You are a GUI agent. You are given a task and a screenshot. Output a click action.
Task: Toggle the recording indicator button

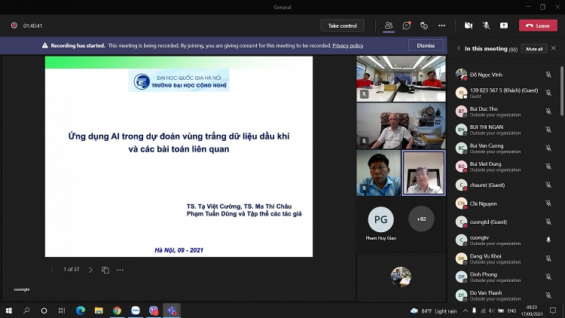[14, 26]
